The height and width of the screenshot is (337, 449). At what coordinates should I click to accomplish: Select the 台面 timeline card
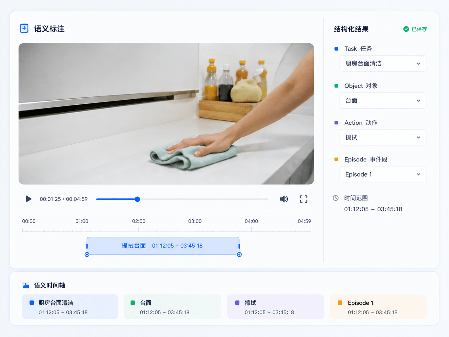[173, 307]
